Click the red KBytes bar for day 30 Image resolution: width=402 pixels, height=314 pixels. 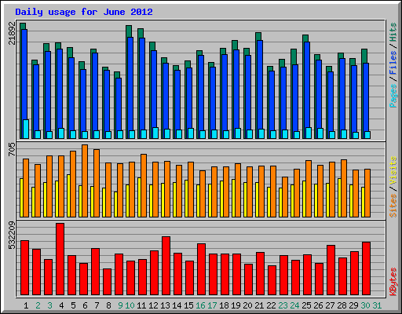(x=366, y=268)
